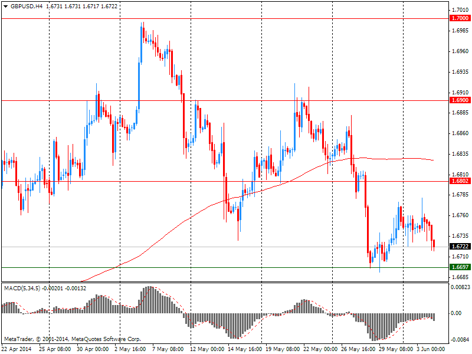Screen dimensions: 472x354
Task: Click the 1.6710 price scale value
Action: (x=460, y=256)
